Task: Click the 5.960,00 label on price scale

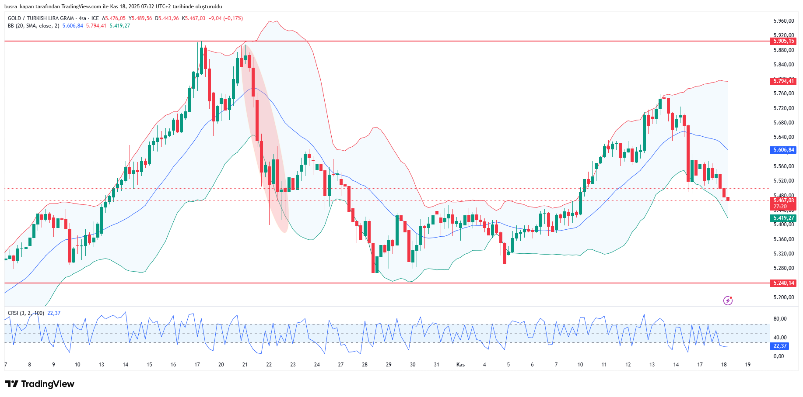Action: (x=783, y=21)
